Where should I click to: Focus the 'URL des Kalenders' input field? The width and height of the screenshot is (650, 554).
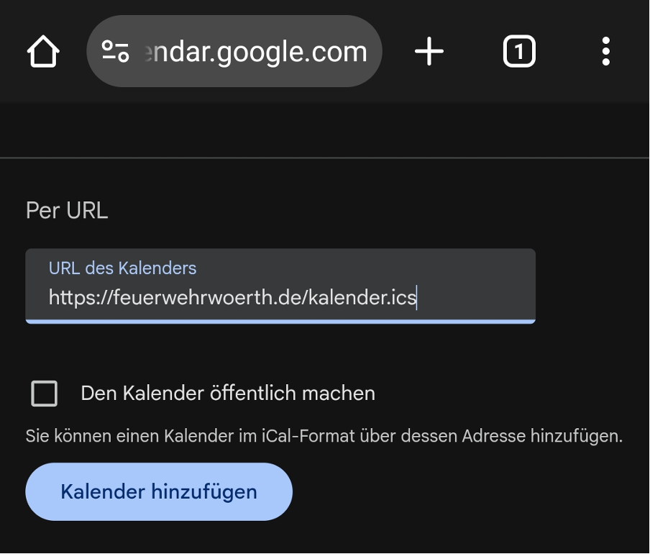point(280,286)
